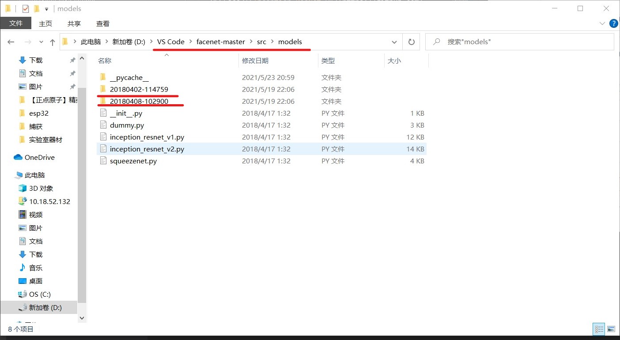Image resolution: width=620 pixels, height=340 pixels.
Task: Click the Properties quick access icon
Action: pyautogui.click(x=26, y=8)
